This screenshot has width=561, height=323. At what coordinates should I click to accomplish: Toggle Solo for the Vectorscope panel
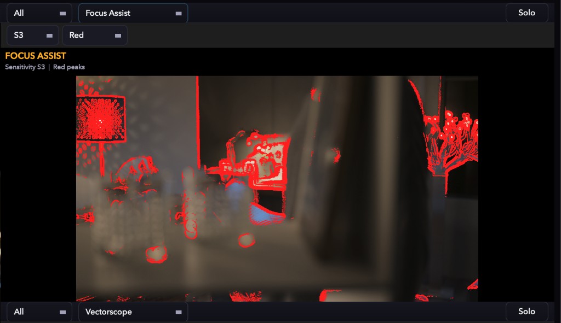tap(526, 312)
